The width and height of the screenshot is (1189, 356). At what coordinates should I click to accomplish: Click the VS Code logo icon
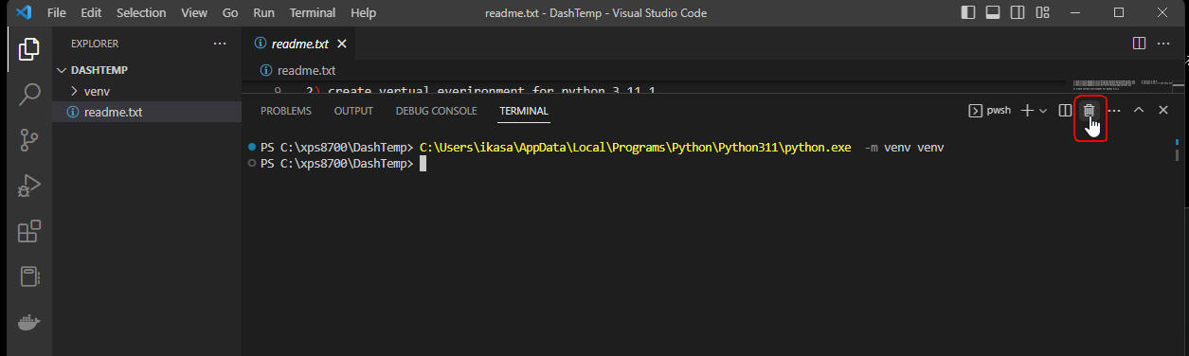24,13
